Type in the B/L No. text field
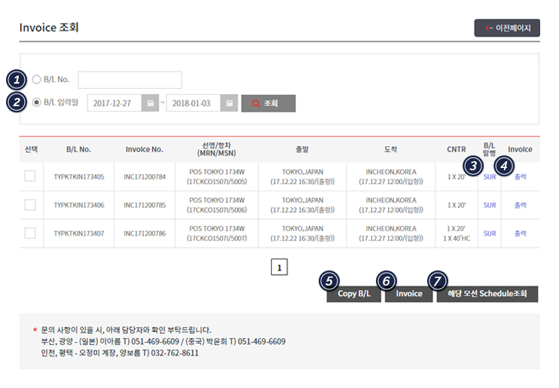This screenshot has height=388, width=559. 130,80
